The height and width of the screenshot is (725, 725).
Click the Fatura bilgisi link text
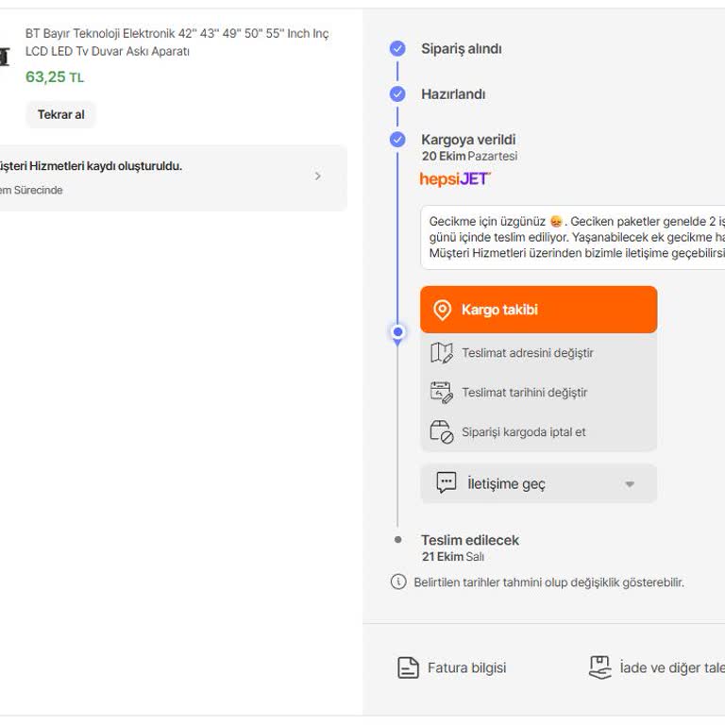pyautogui.click(x=466, y=668)
